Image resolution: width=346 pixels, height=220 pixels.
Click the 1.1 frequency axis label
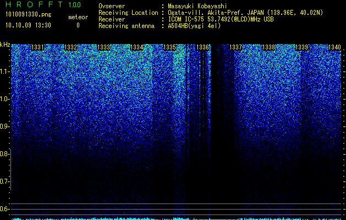click(4, 71)
